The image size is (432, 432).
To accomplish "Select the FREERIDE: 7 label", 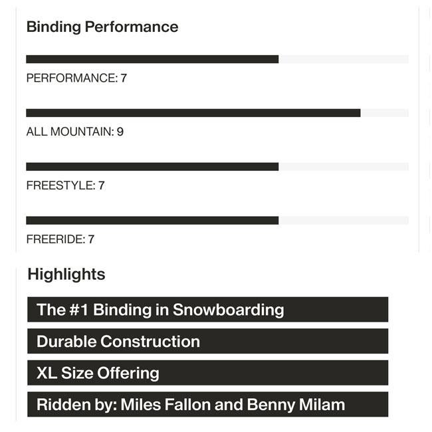I will (x=60, y=239).
